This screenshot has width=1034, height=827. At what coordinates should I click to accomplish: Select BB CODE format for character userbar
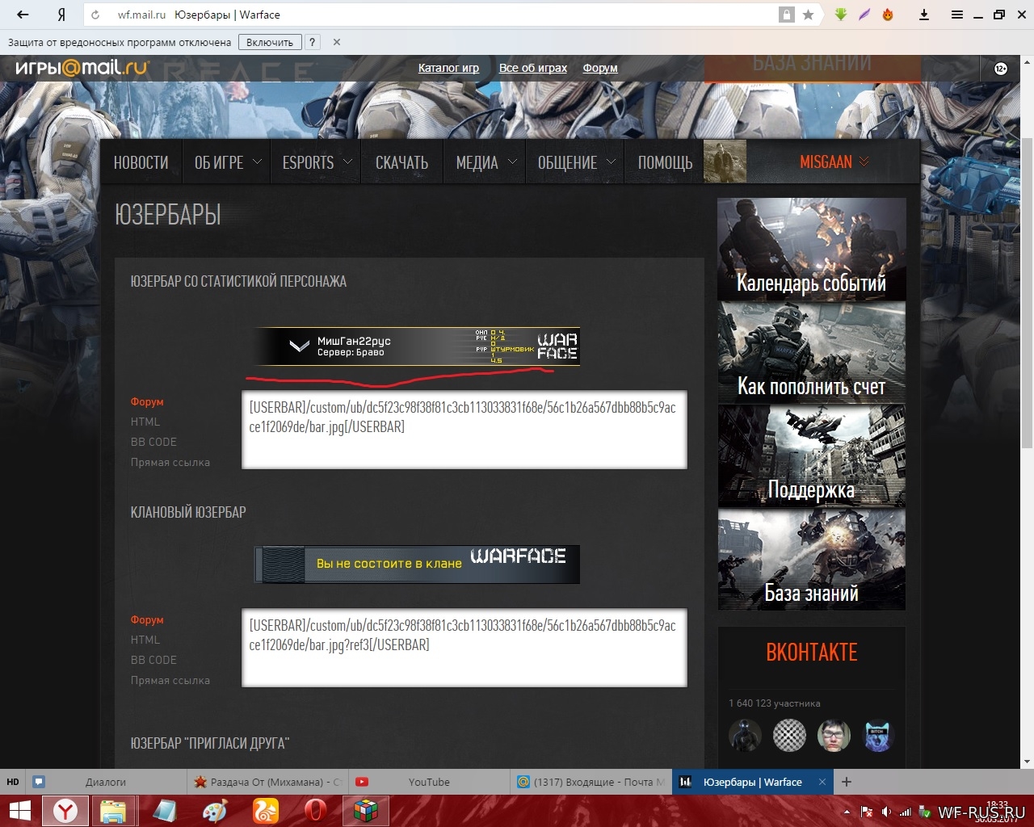coord(153,442)
